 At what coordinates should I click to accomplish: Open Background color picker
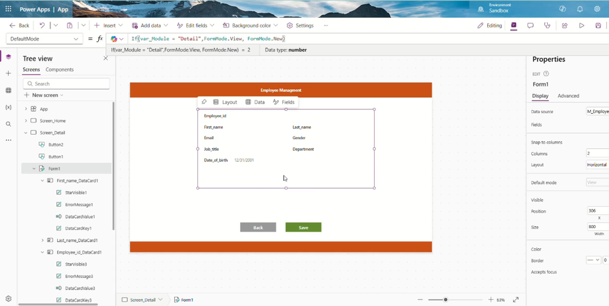(250, 25)
